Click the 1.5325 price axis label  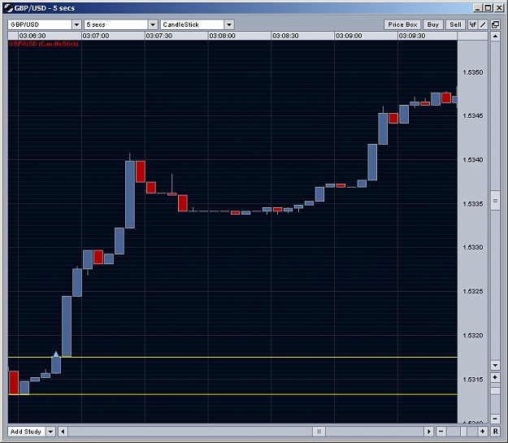473,291
